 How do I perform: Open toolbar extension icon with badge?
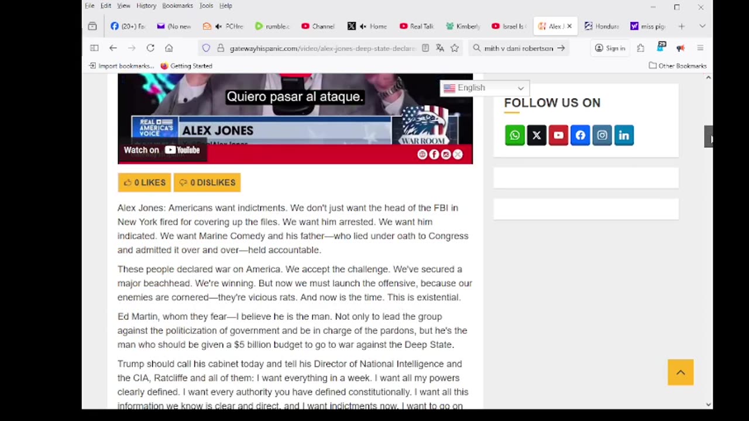click(x=662, y=47)
